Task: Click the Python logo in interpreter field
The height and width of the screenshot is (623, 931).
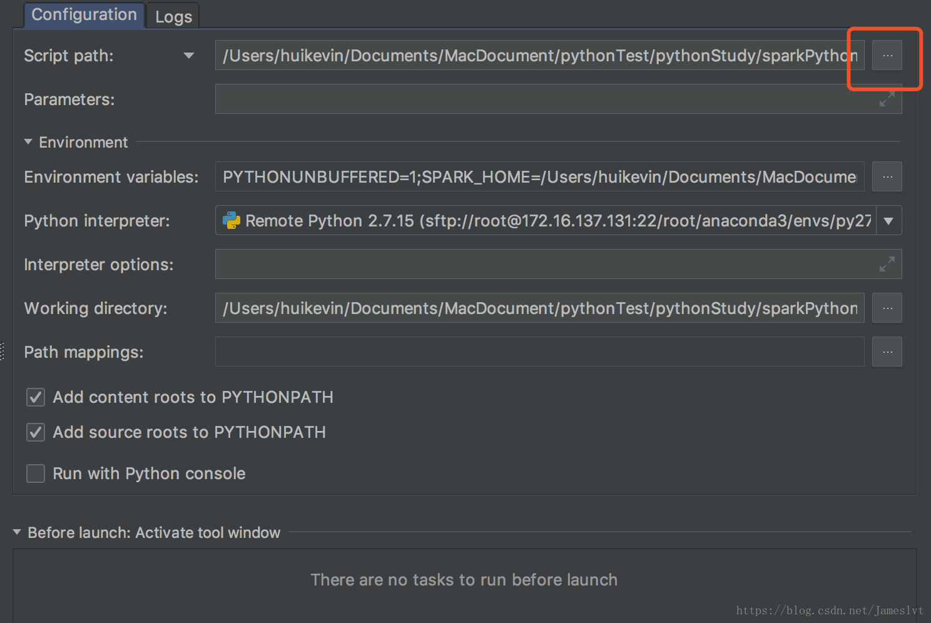Action: tap(231, 220)
